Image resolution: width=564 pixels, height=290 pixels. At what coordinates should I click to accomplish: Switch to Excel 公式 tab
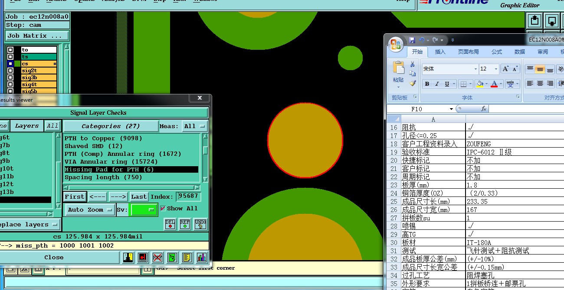[497, 52]
